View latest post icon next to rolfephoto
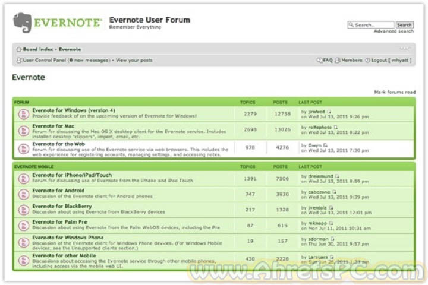This screenshot has height=285, width=428. click(x=336, y=127)
